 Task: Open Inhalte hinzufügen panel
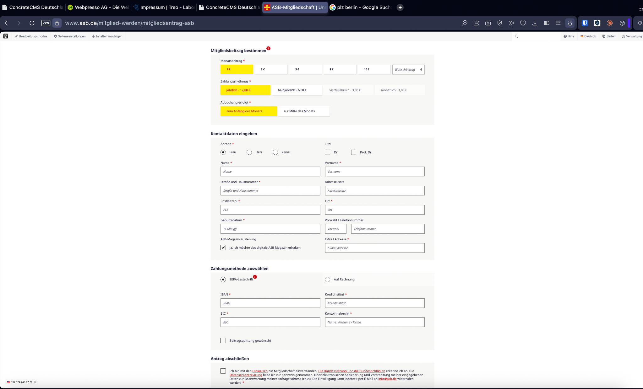coord(107,36)
